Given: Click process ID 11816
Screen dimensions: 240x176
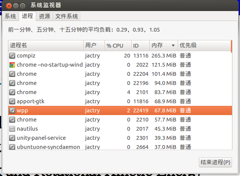Looking at the screenshot, I should 141,101.
